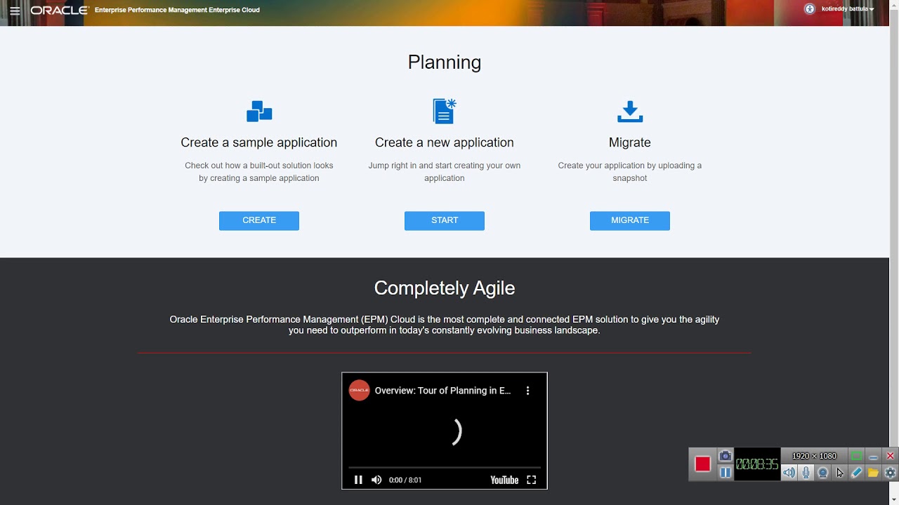This screenshot has height=505, width=899.
Task: Stop recording with the red square button
Action: 702,464
